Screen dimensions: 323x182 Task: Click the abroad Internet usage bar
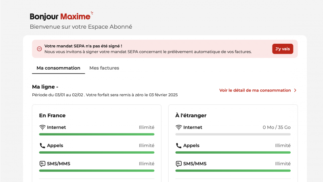tap(233, 134)
